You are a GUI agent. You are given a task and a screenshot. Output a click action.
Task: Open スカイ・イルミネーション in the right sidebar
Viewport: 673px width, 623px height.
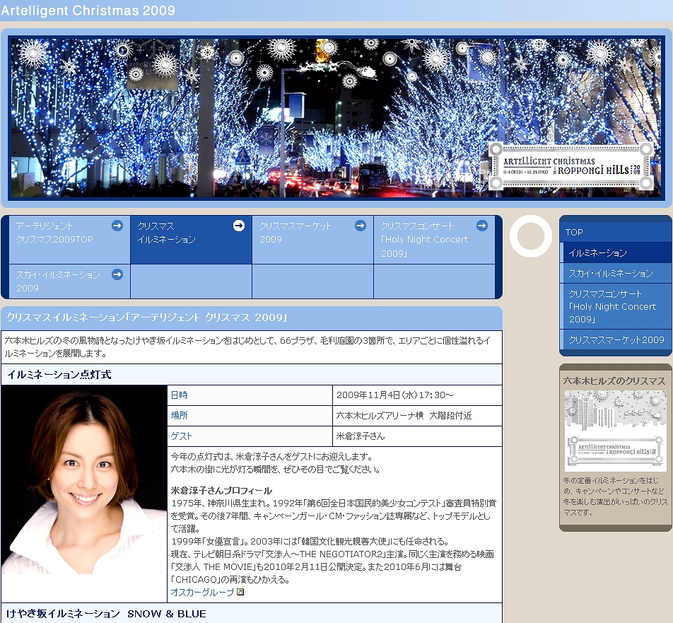[x=611, y=273]
